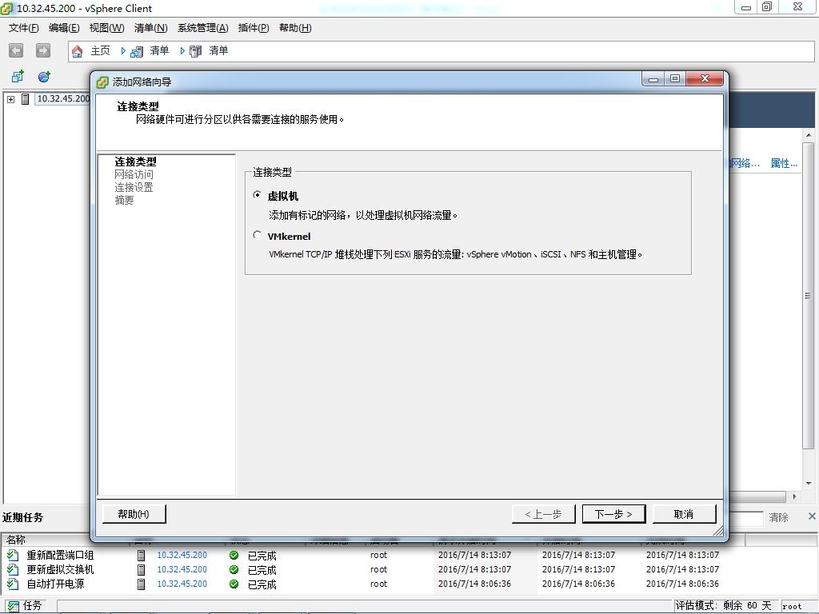Click host icon in 更新虚拟交换机 task row
The width and height of the screenshot is (819, 614).
point(141,569)
